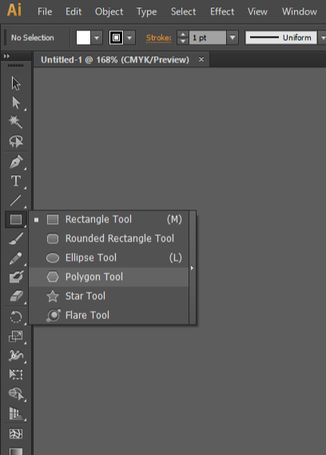
Task: Select the Mesh tool
Action: [x=16, y=434]
